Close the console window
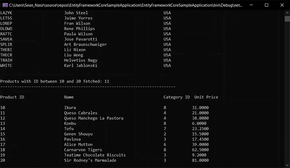This screenshot has width=290, height=168. point(282,5)
